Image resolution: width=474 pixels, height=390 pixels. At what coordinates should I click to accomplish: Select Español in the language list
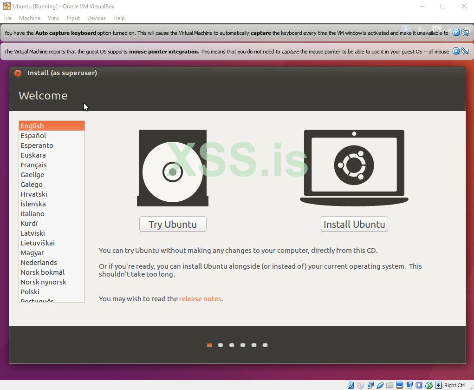tap(52, 136)
